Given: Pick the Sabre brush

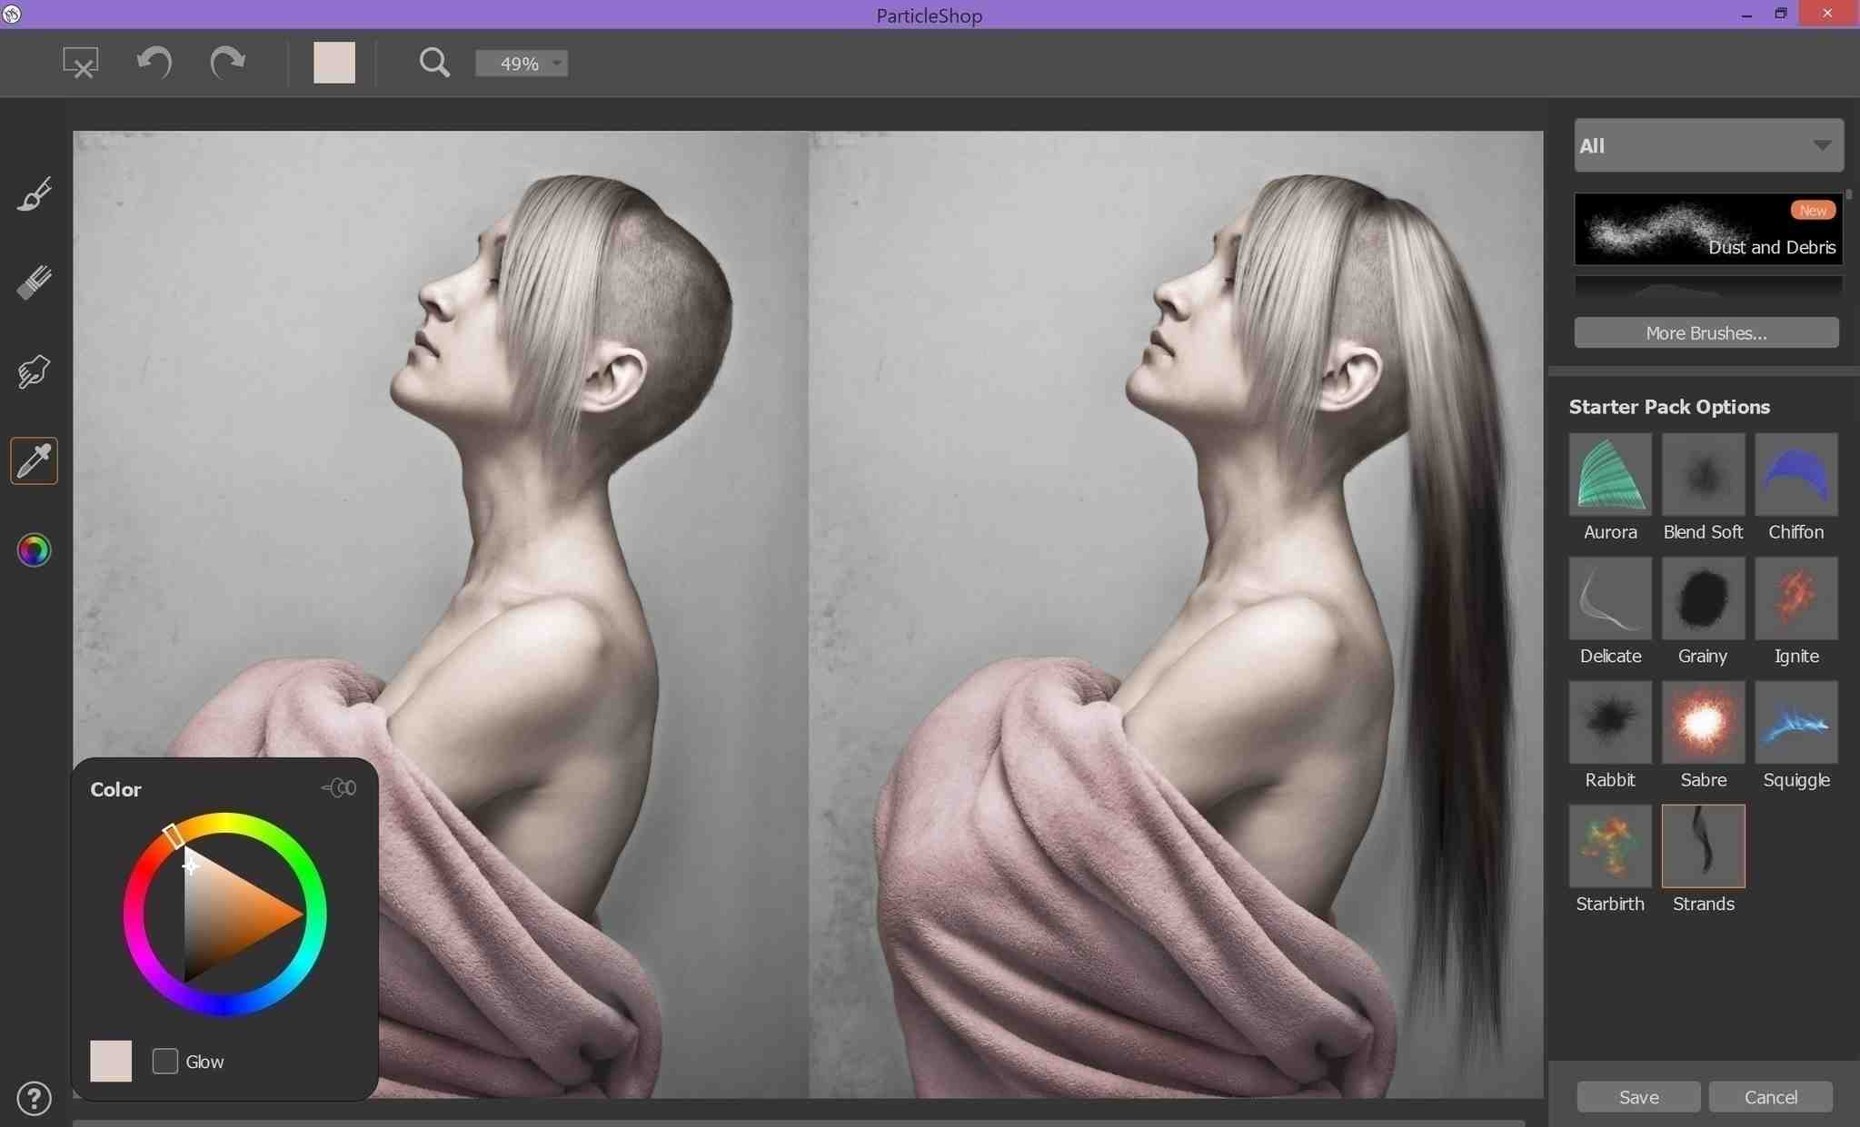Looking at the screenshot, I should coord(1703,722).
